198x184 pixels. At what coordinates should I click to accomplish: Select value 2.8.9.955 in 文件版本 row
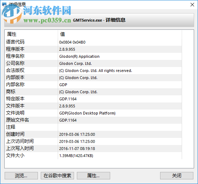pyautogui.click(x=67, y=106)
